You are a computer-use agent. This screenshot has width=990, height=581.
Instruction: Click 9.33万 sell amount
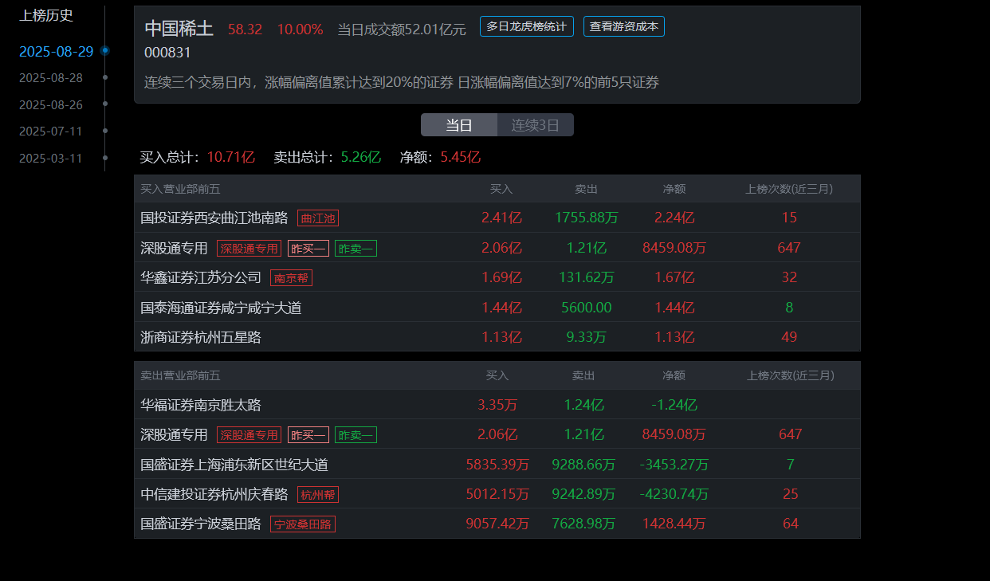(x=587, y=337)
